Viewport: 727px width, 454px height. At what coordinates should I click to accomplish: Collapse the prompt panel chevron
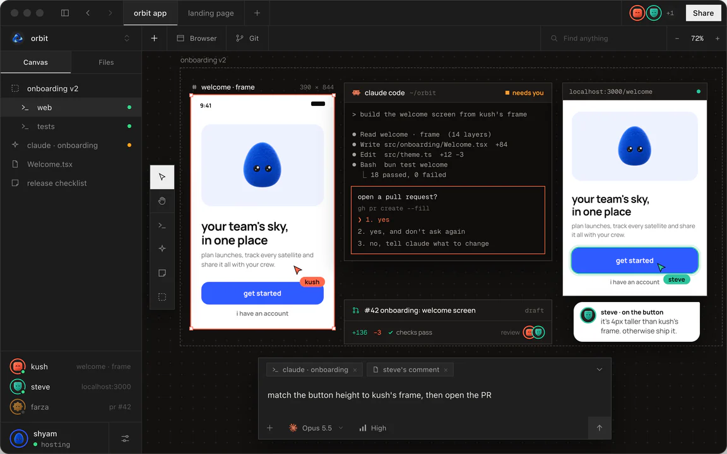pos(600,370)
